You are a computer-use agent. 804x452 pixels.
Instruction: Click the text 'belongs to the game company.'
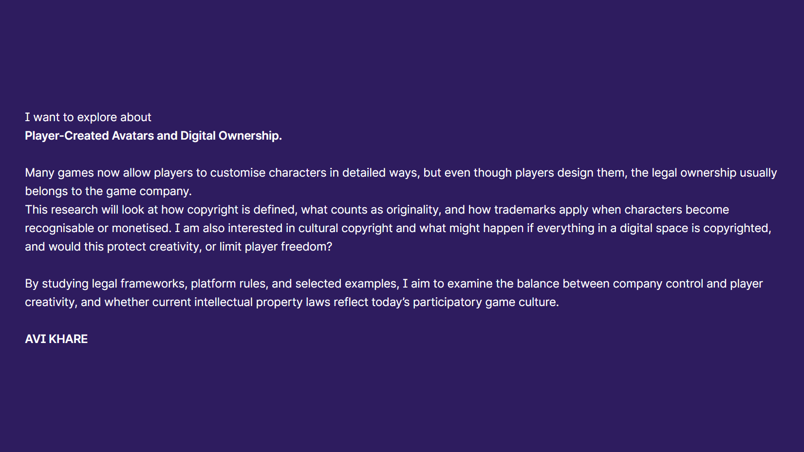[109, 191]
